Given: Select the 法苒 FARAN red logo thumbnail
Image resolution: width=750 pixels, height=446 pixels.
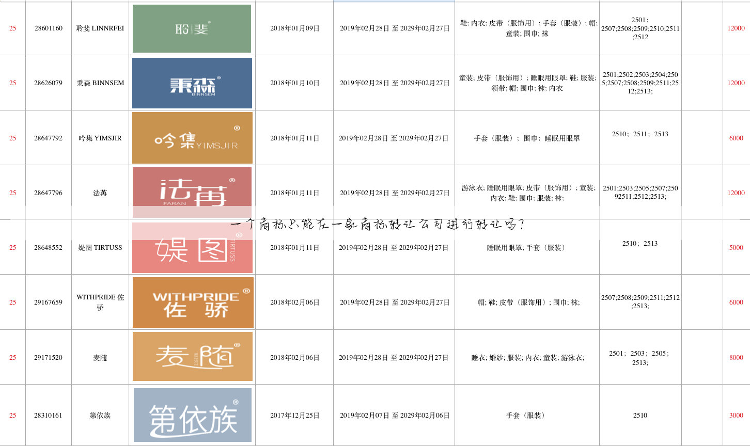Looking at the screenshot, I should click(x=192, y=193).
